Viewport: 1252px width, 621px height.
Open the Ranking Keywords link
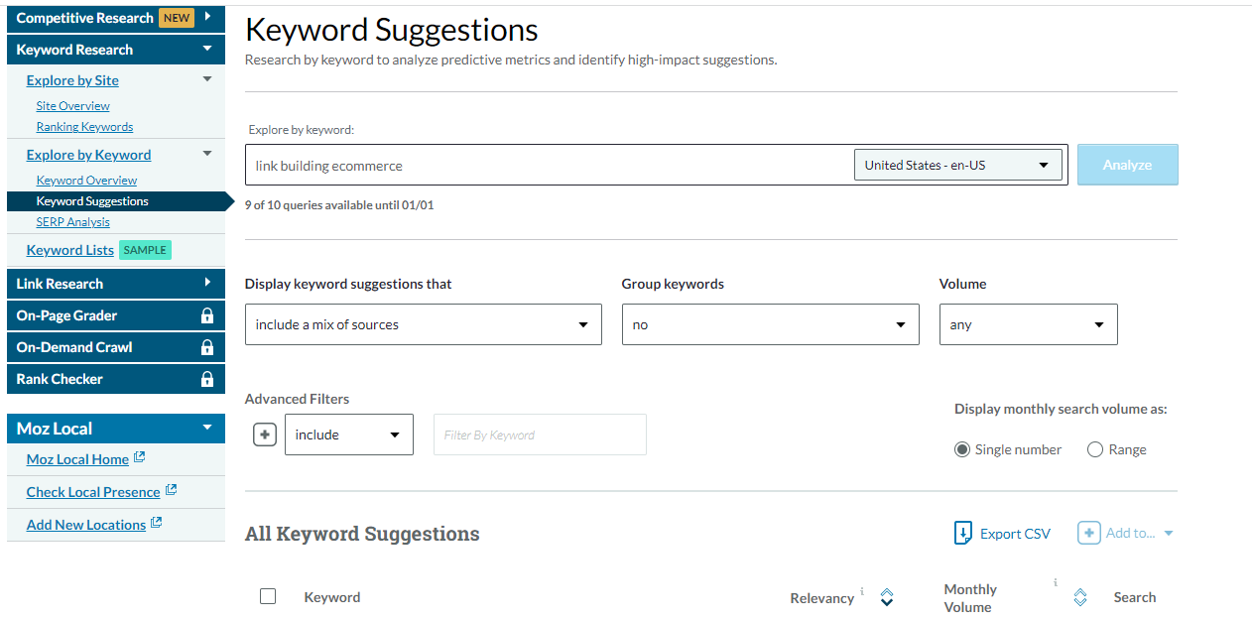(84, 127)
